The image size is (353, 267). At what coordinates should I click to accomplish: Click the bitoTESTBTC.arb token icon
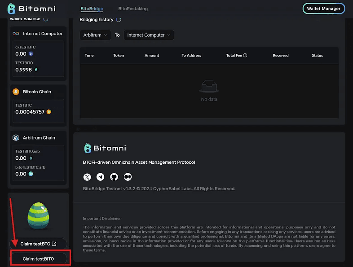(31, 174)
